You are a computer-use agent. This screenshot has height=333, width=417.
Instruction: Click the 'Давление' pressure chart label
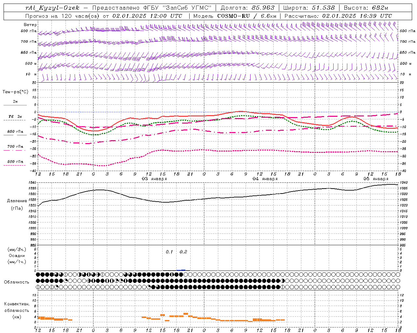tap(17, 201)
